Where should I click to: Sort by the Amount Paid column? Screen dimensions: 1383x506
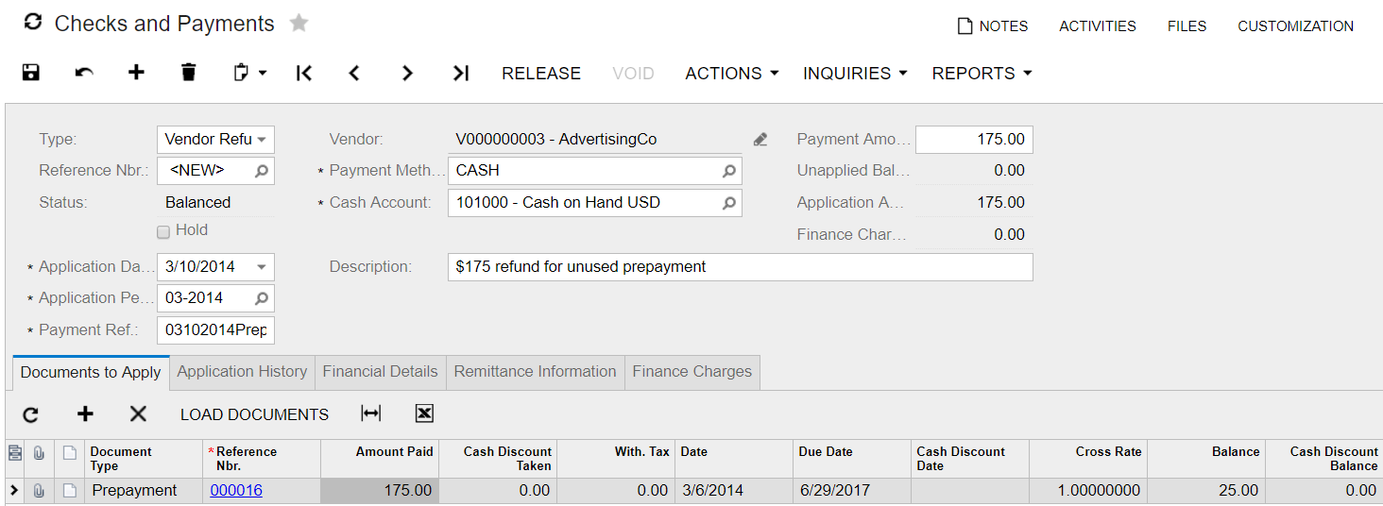pyautogui.click(x=380, y=459)
